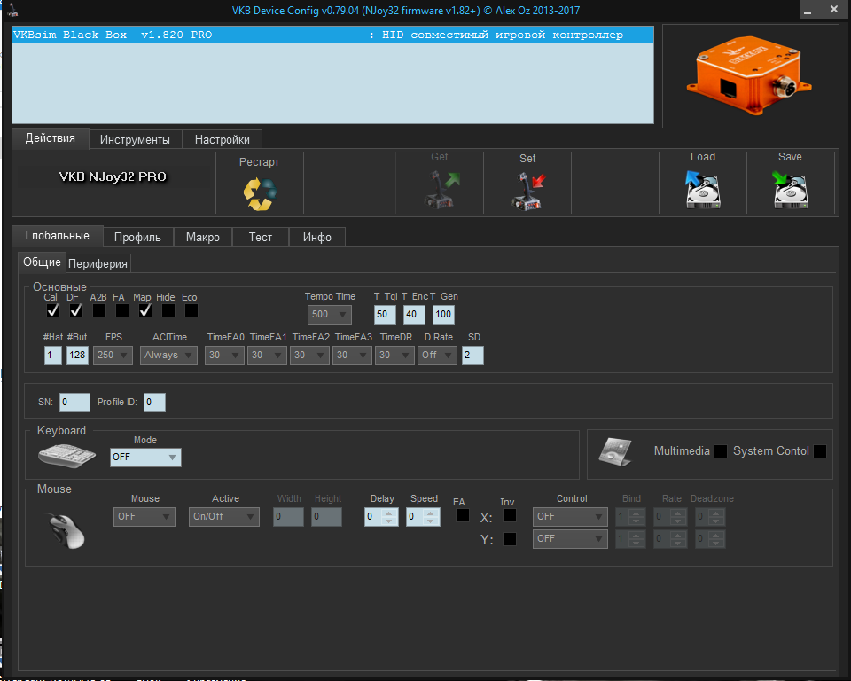Click the app icon in title bar
Viewport: 851px width, 681px height.
pos(12,10)
